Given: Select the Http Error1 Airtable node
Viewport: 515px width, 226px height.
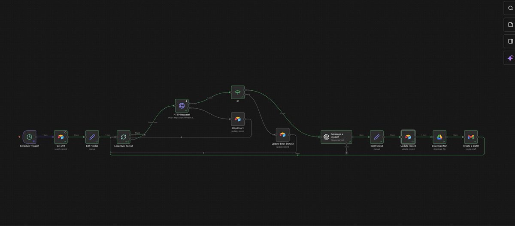Looking at the screenshot, I should point(238,119).
